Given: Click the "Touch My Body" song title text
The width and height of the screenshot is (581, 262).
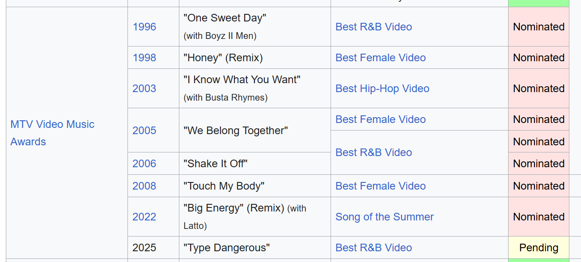Looking at the screenshot, I should pyautogui.click(x=224, y=186).
